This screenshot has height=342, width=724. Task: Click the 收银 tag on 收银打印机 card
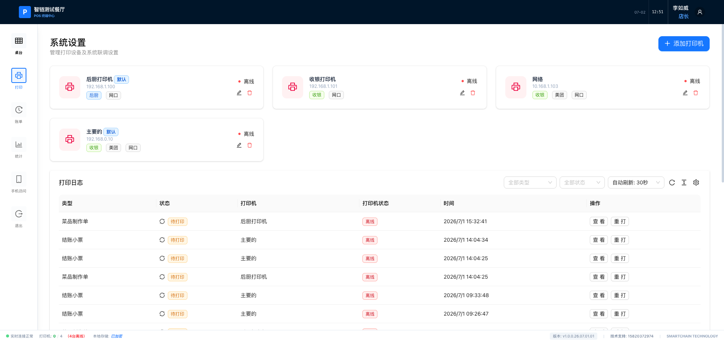pos(317,95)
